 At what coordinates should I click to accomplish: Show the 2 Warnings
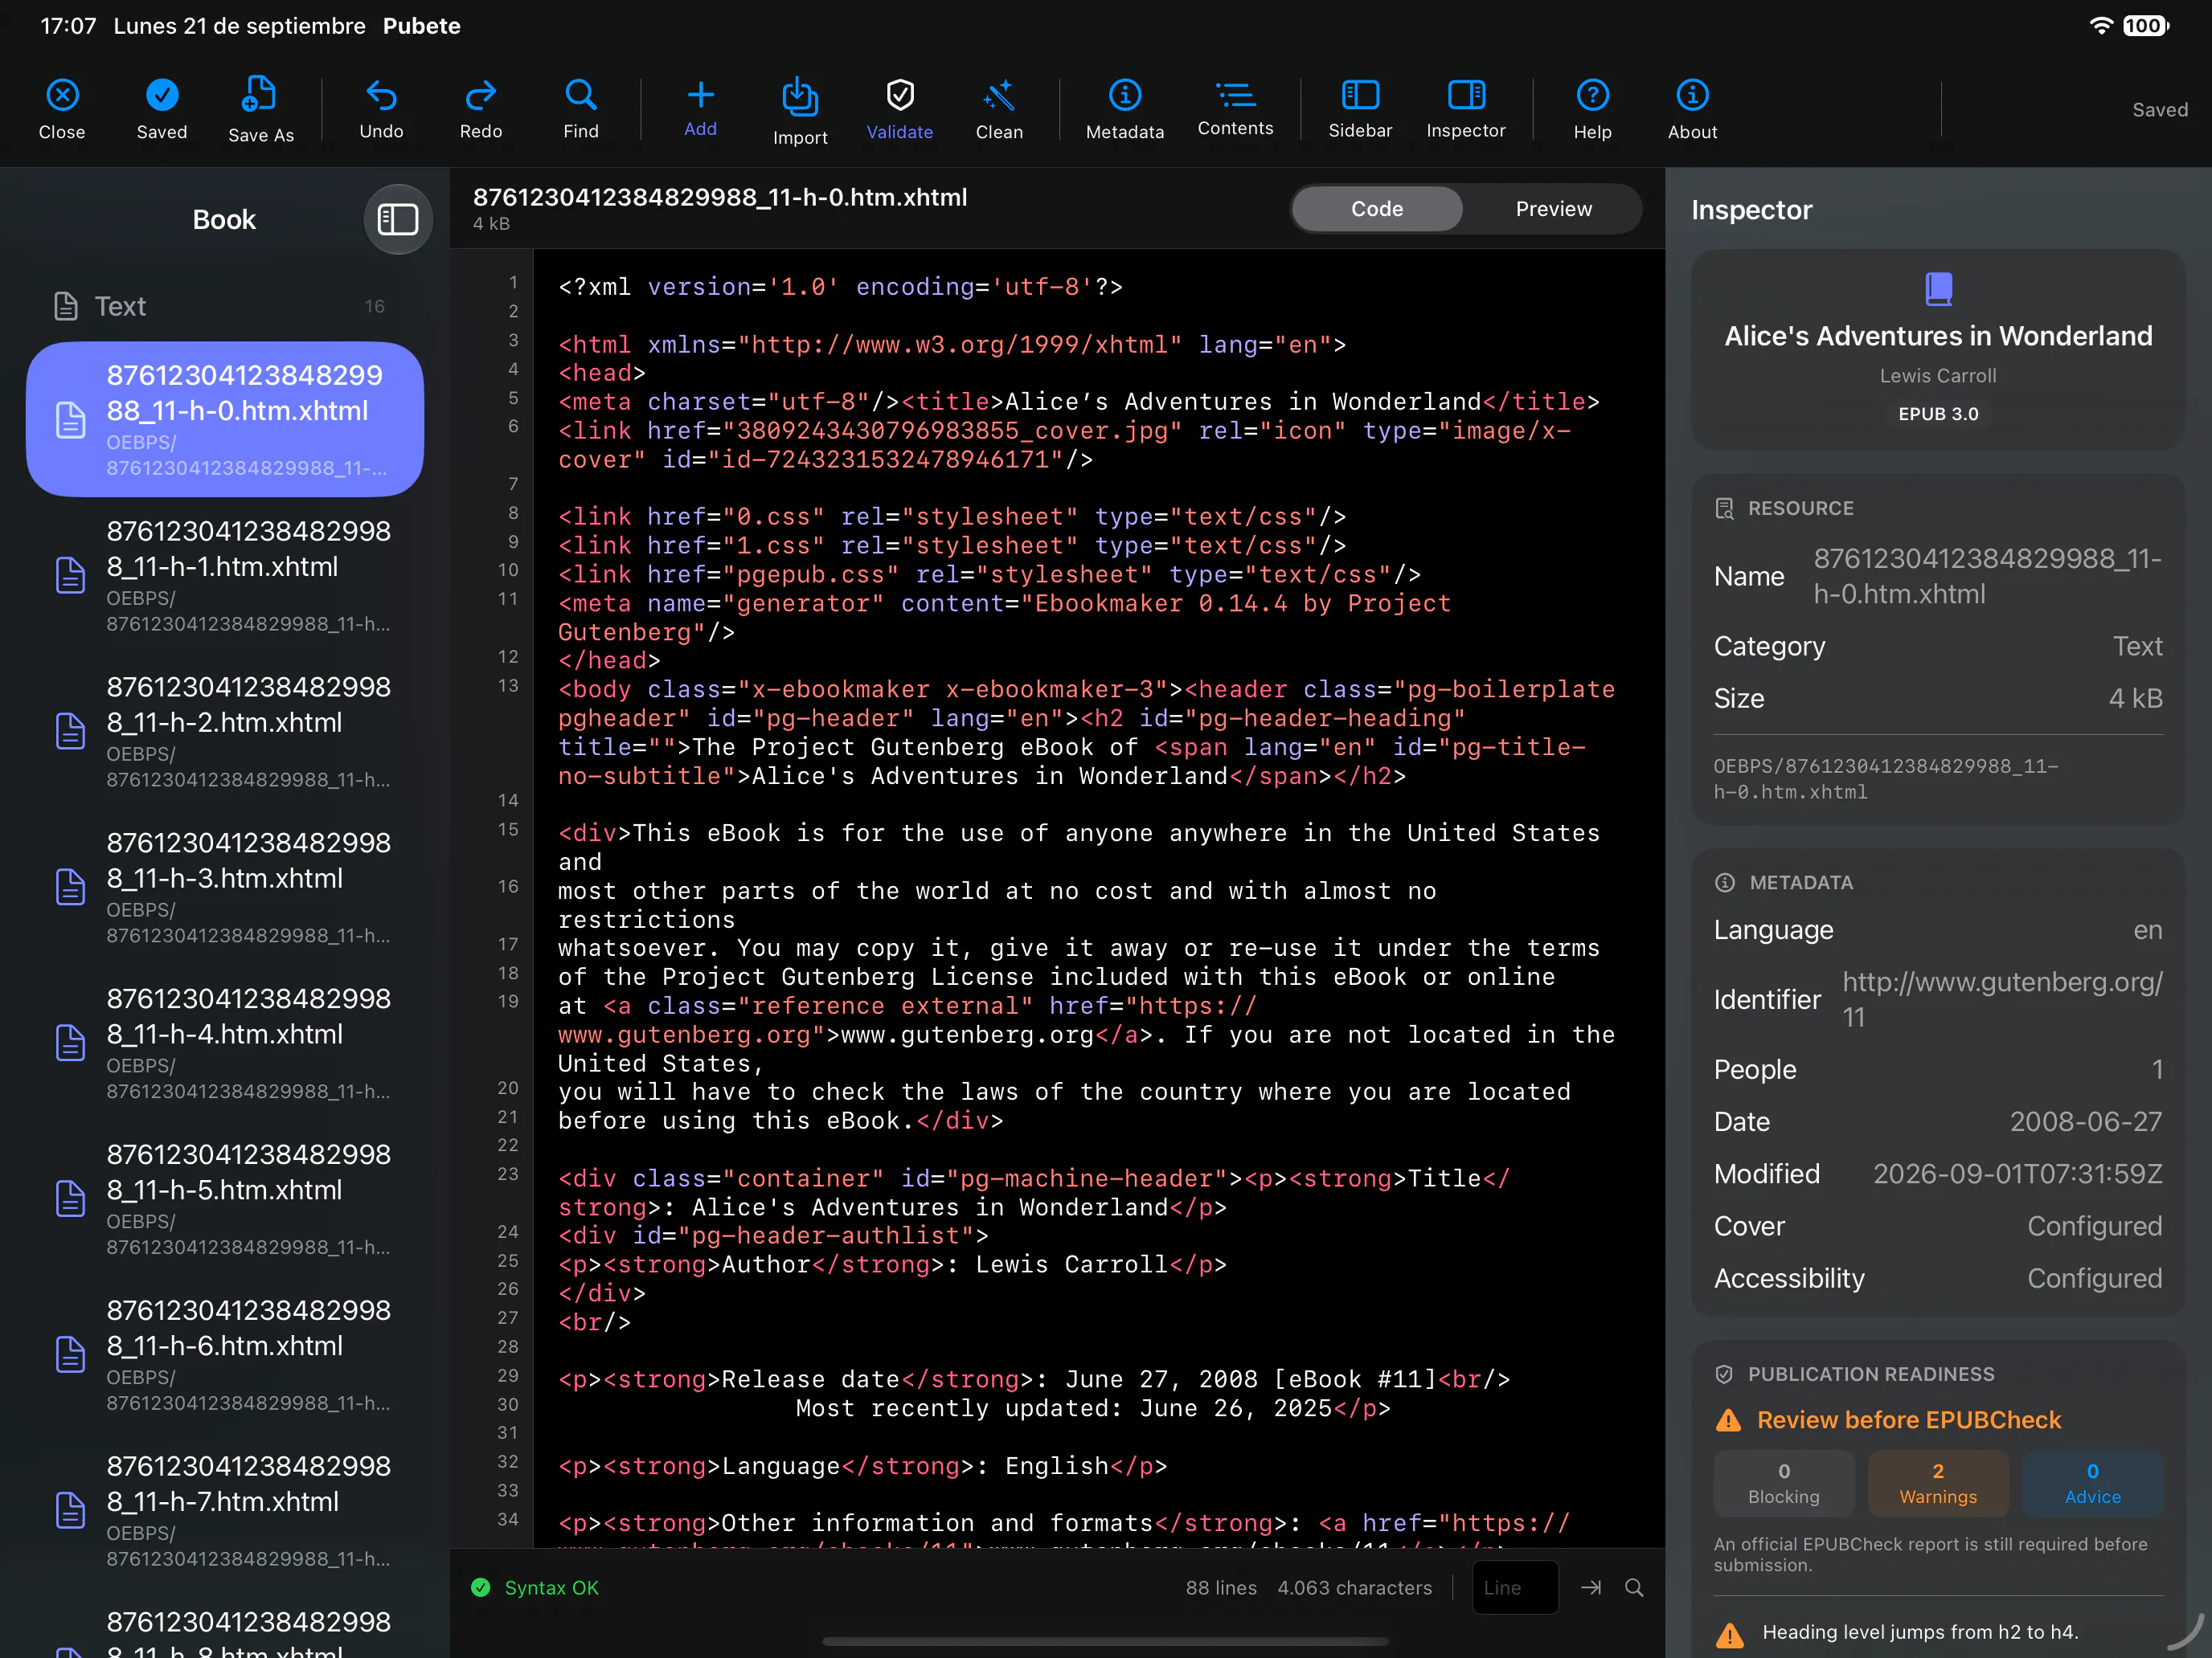click(1938, 1483)
